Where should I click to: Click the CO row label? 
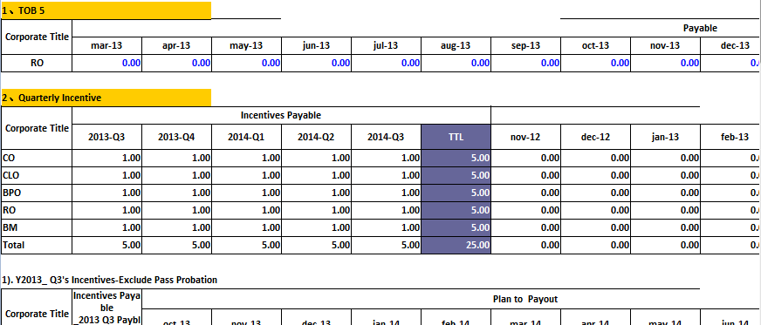pyautogui.click(x=37, y=158)
